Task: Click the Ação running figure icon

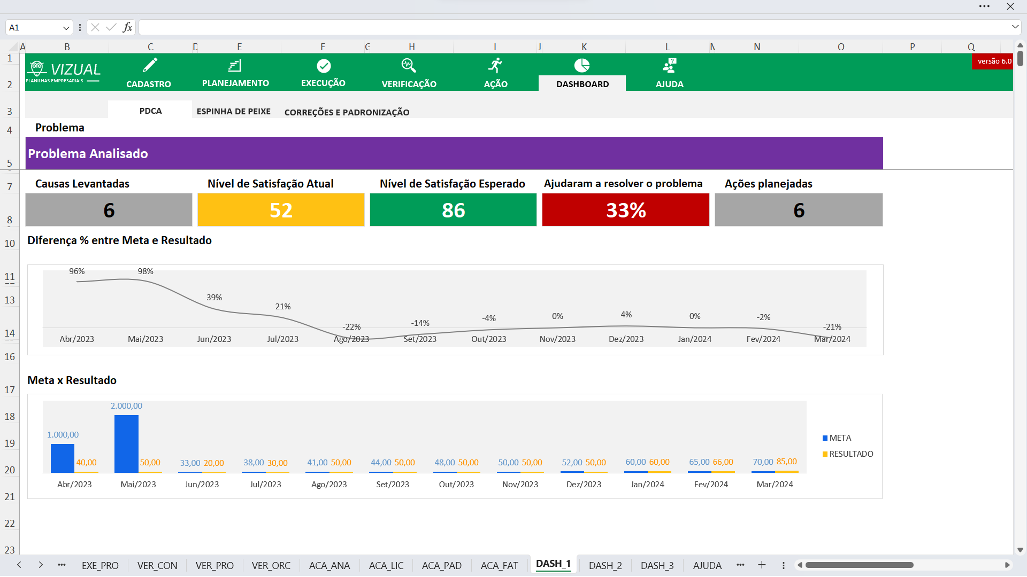Action: click(495, 66)
